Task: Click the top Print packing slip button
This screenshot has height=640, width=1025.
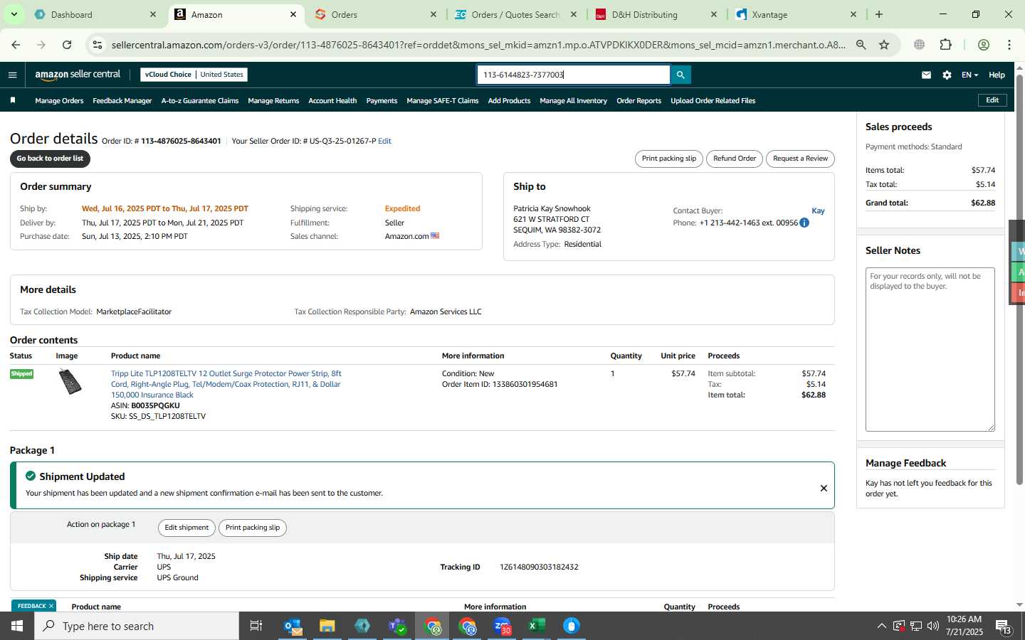Action: tap(669, 159)
